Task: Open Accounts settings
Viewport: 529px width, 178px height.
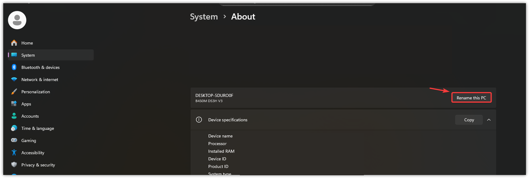Action: point(51,116)
